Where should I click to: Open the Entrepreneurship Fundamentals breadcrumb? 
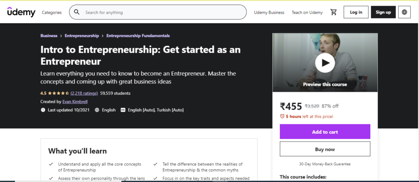click(x=138, y=36)
